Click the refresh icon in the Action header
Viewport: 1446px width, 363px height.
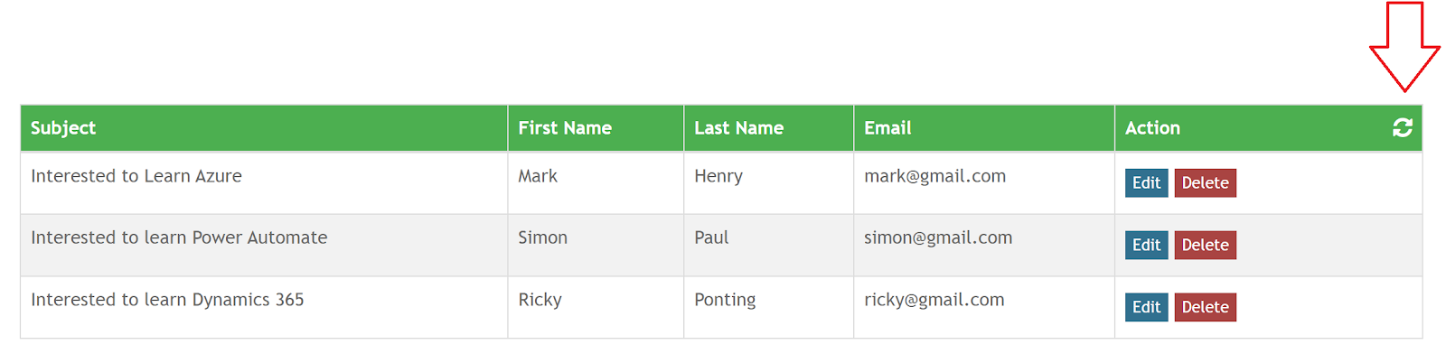1402,128
